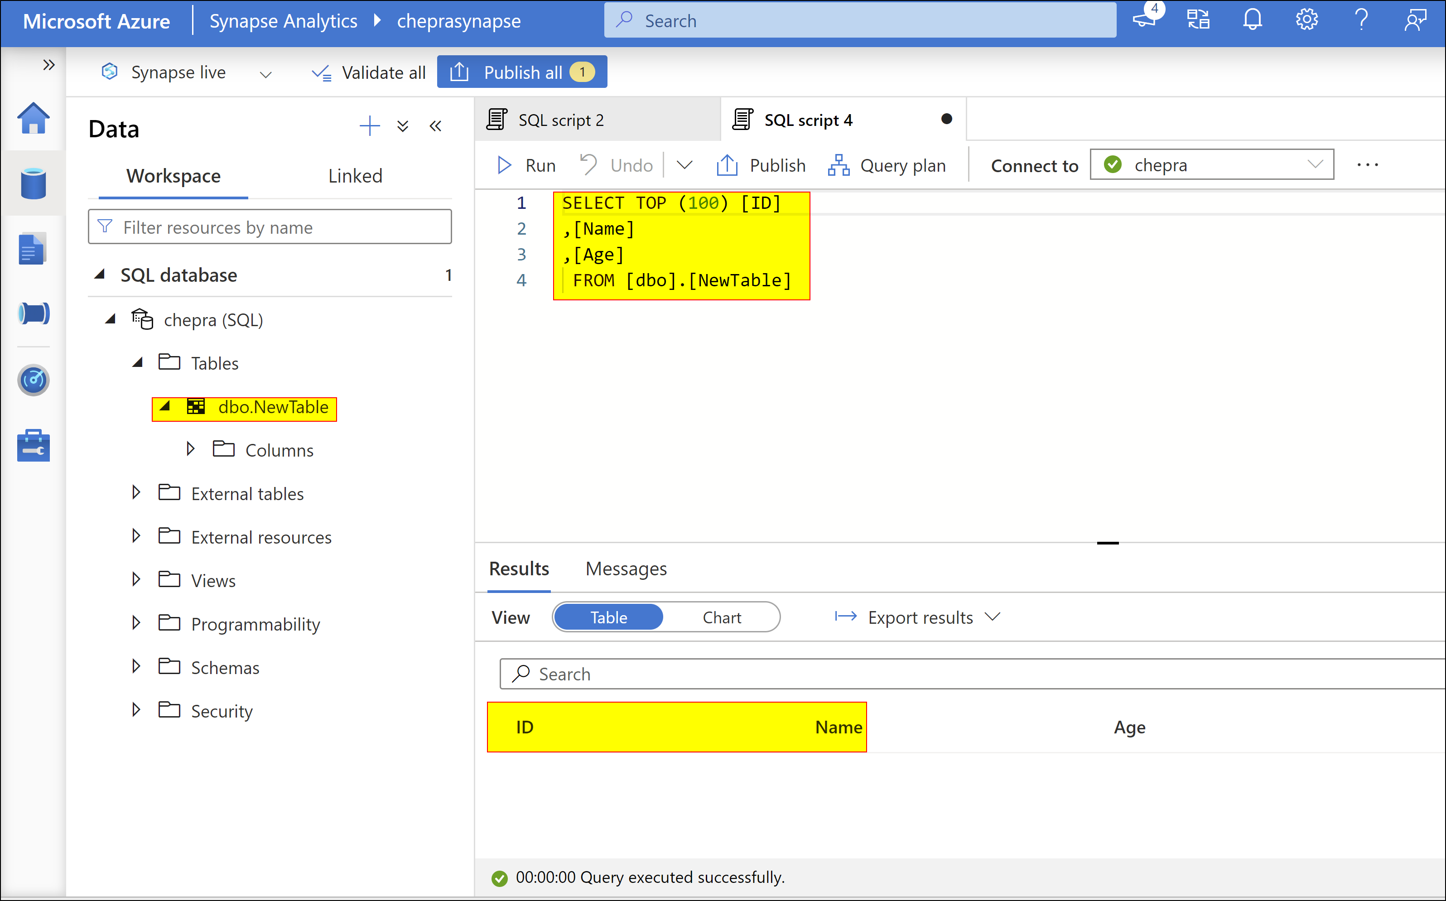Click the plus icon to add a resource
The image size is (1446, 901).
[370, 126]
